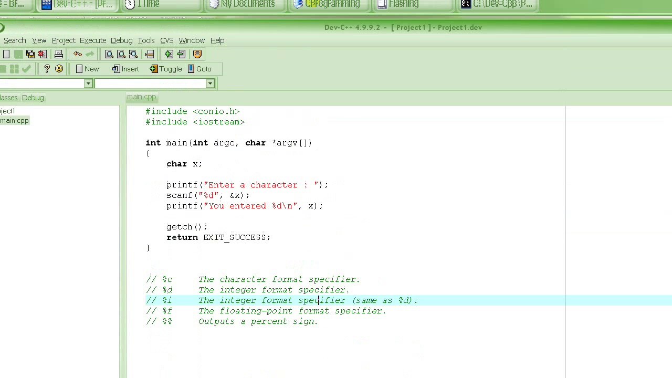The image size is (672, 378).
Task: Click inside the second combo box field
Action: 150,83
